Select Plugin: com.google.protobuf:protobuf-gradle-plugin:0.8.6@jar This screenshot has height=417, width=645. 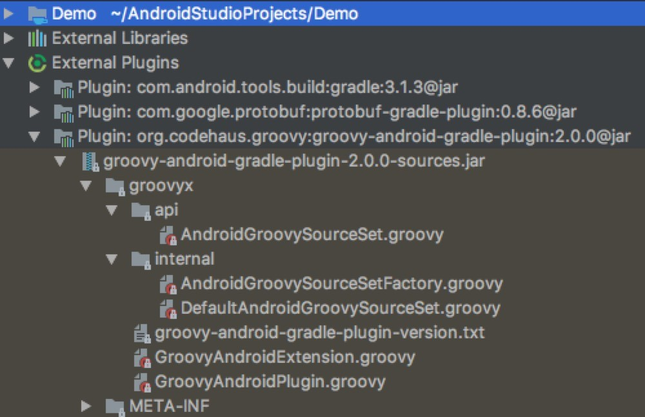(327, 112)
